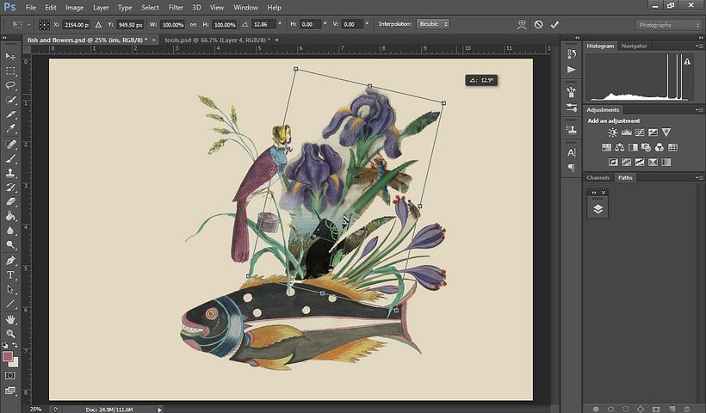The width and height of the screenshot is (706, 413).
Task: Cancel the transform operation
Action: tap(538, 25)
